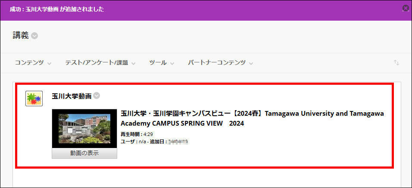Expand the テスト/アンケート/課題 menu
Viewport: 412px width, 188px height.
[100, 63]
